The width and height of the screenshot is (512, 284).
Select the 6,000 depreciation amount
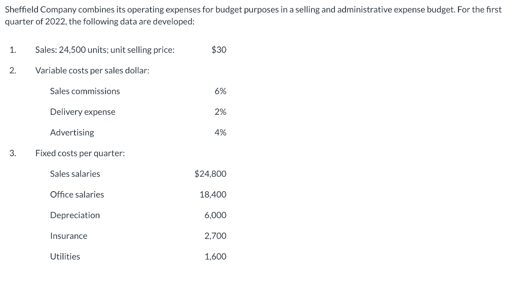pos(215,216)
